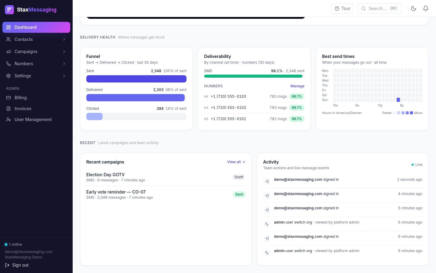Click signal icon beside +1 (720) 555-0103
This screenshot has width=436, height=273.
point(206,96)
